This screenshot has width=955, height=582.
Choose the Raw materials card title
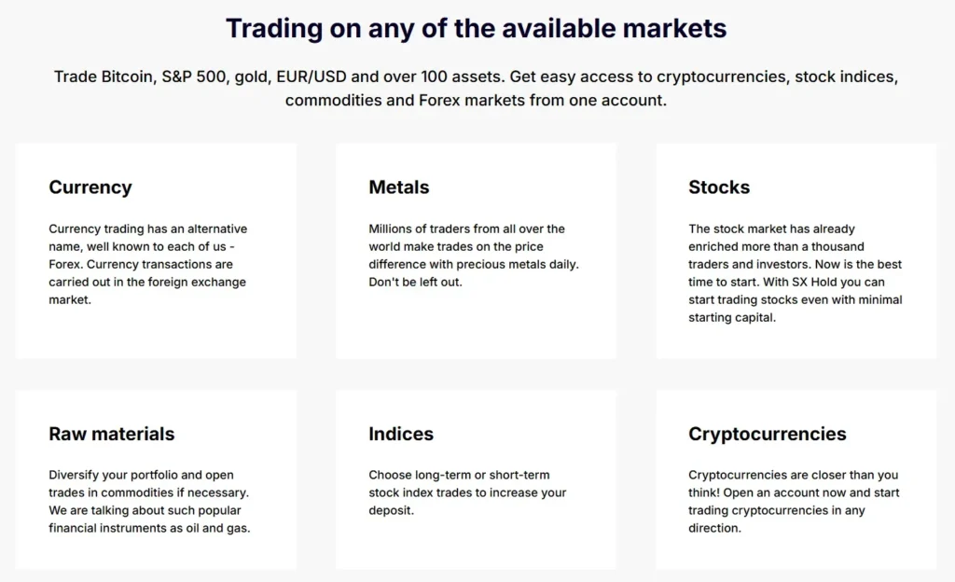[x=112, y=434]
